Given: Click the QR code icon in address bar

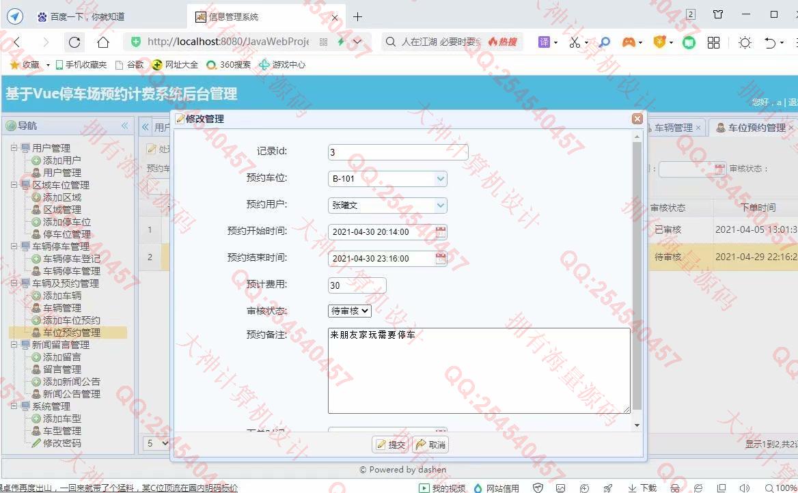Looking at the screenshot, I should pyautogui.click(x=323, y=42).
